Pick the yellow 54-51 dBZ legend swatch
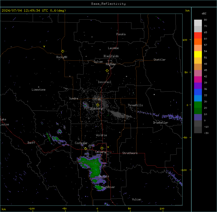217x212 pixels. pyautogui.click(x=198, y=54)
